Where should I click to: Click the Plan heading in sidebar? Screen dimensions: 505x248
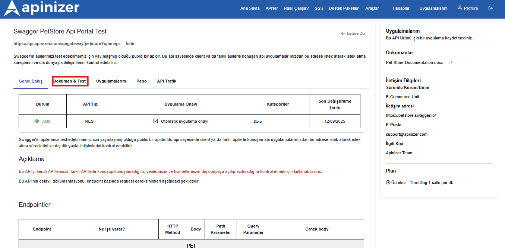[391, 171]
